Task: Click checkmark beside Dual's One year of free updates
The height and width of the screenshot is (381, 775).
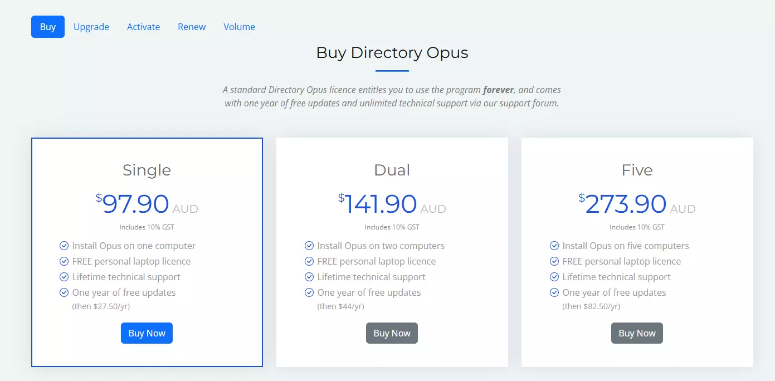Action: coord(309,292)
